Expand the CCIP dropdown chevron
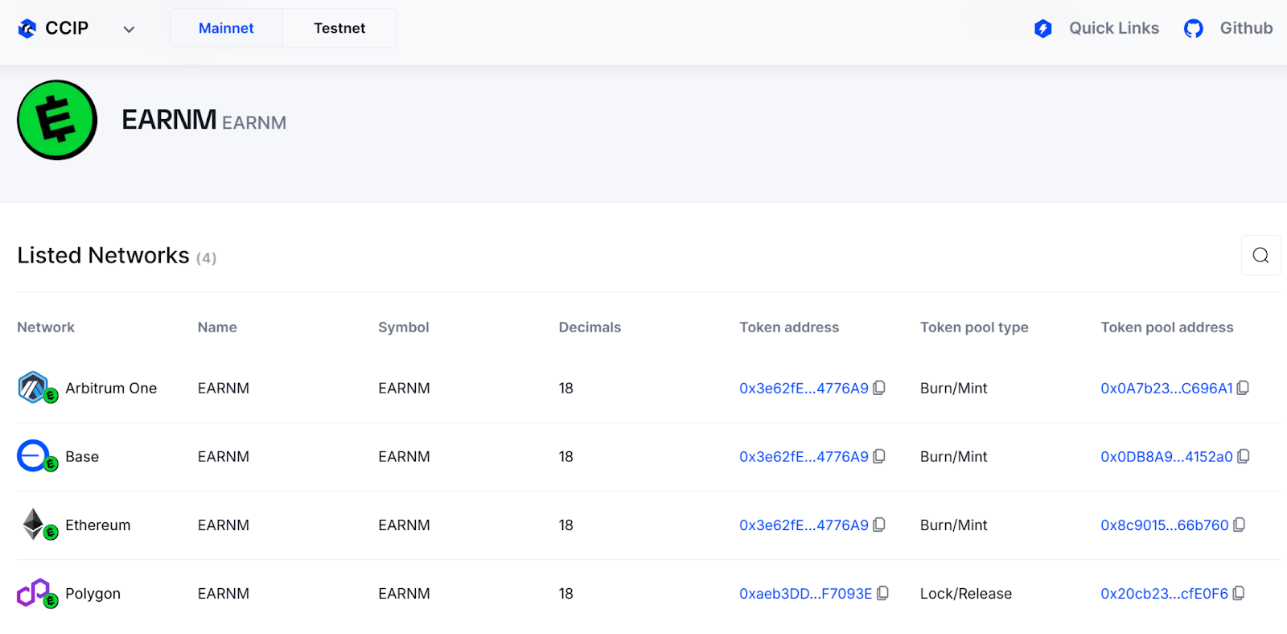The width and height of the screenshot is (1287, 634). (x=129, y=29)
